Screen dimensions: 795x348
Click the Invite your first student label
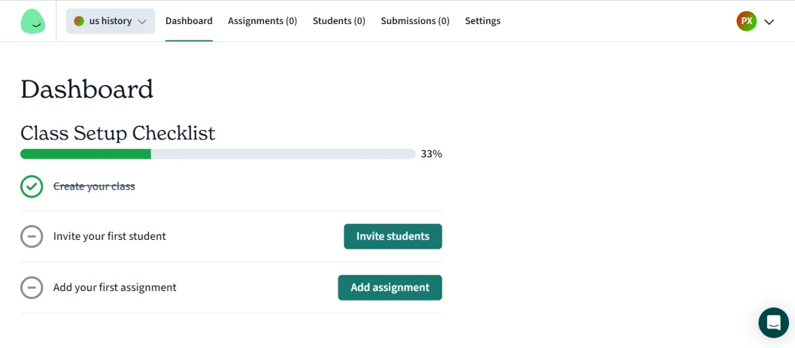coord(110,237)
